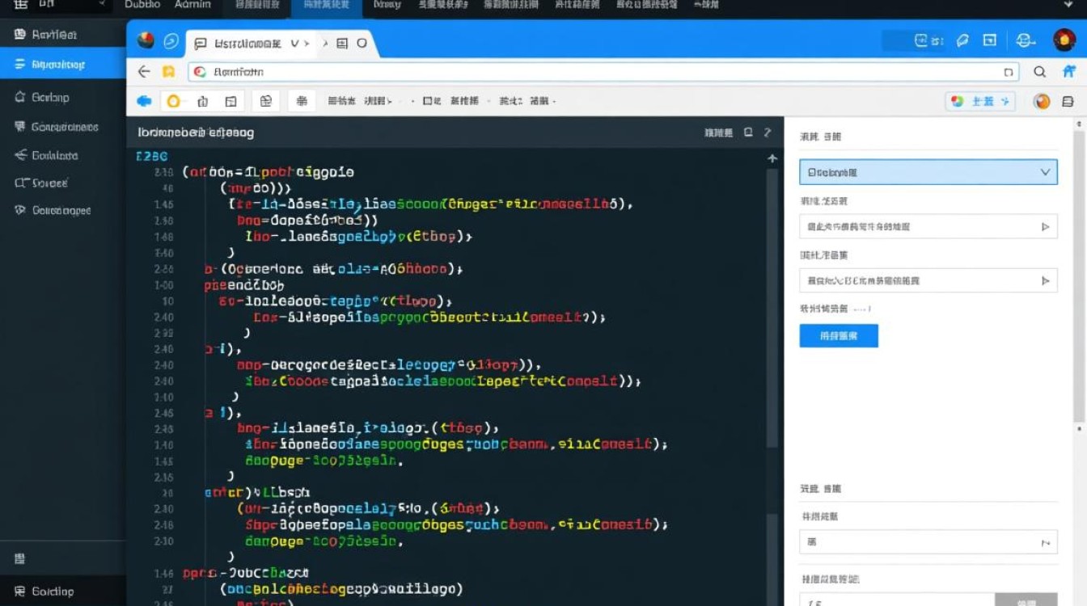This screenshot has width=1087, height=606.
Task: Click the gray button at the right panel's bottom
Action: pos(1026,600)
